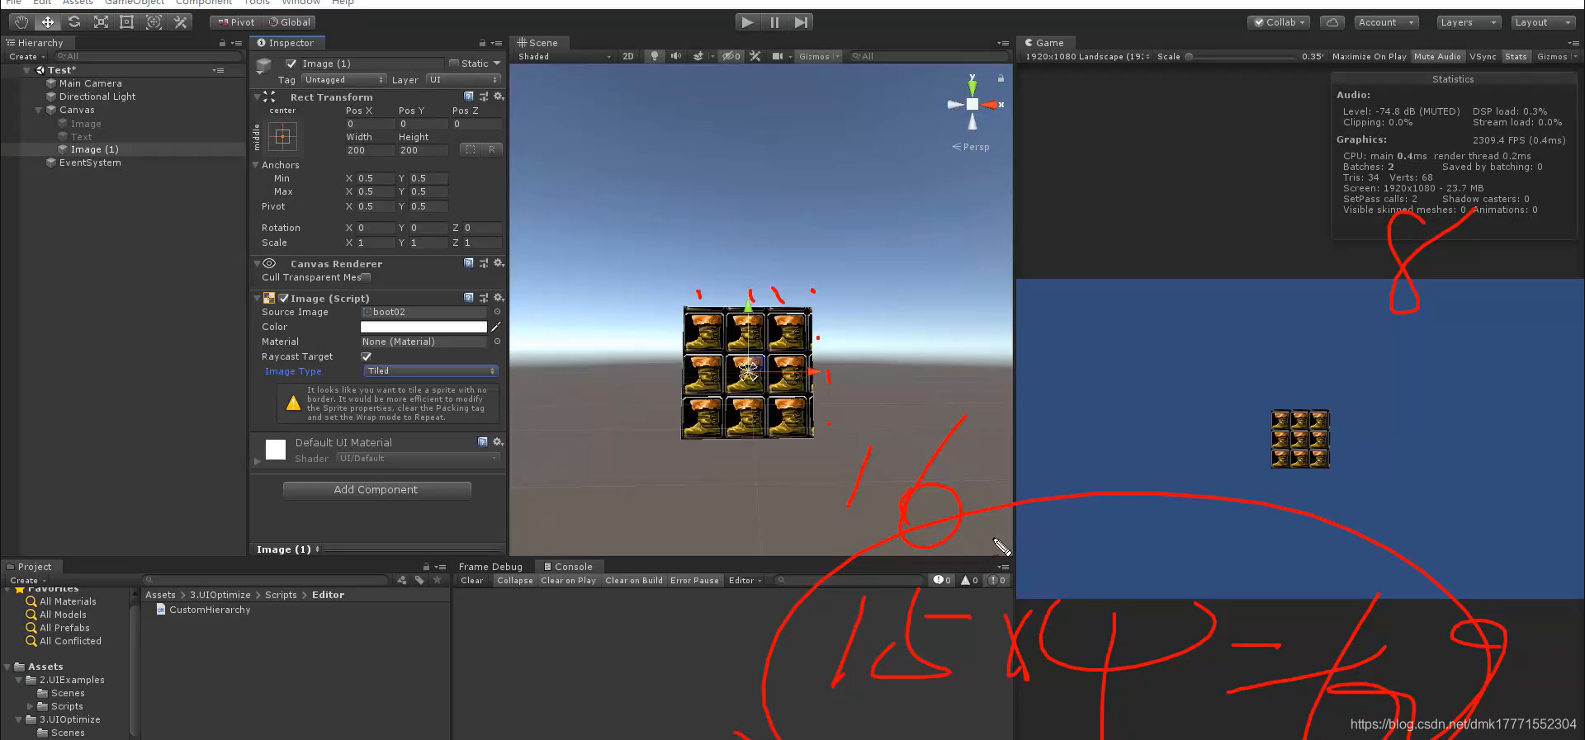This screenshot has width=1585, height=740.
Task: Click the Collab button
Action: (1280, 22)
